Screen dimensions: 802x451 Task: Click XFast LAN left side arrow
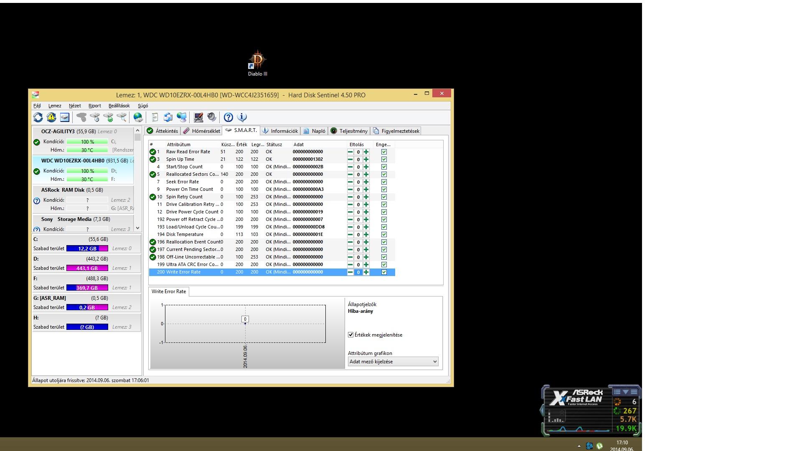(542, 410)
